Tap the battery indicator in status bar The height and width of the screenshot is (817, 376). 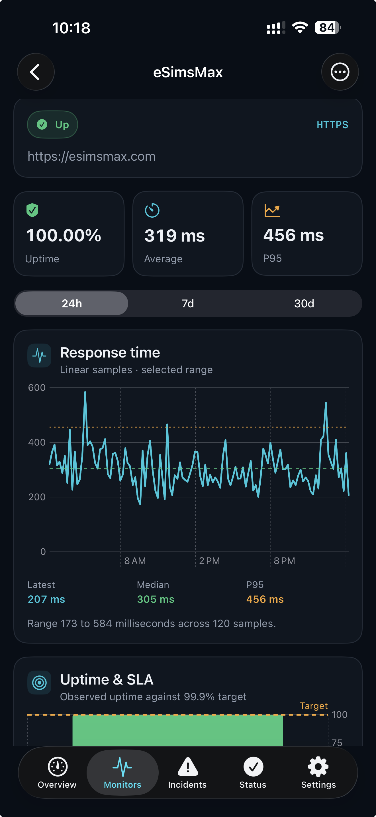(x=328, y=28)
